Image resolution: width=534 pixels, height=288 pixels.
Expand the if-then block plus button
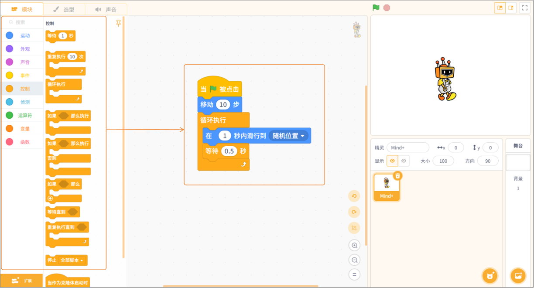coord(50,199)
